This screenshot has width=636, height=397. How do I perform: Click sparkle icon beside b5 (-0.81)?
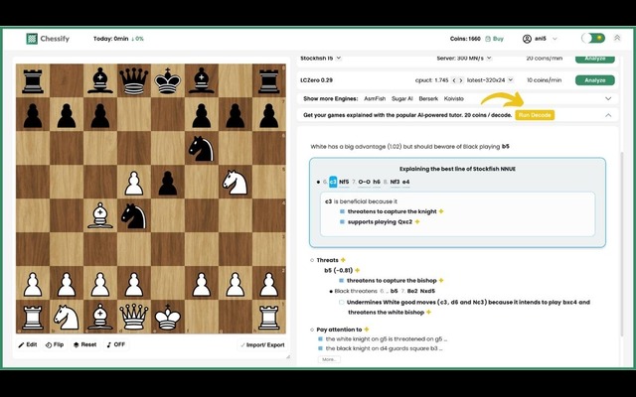pos(358,270)
